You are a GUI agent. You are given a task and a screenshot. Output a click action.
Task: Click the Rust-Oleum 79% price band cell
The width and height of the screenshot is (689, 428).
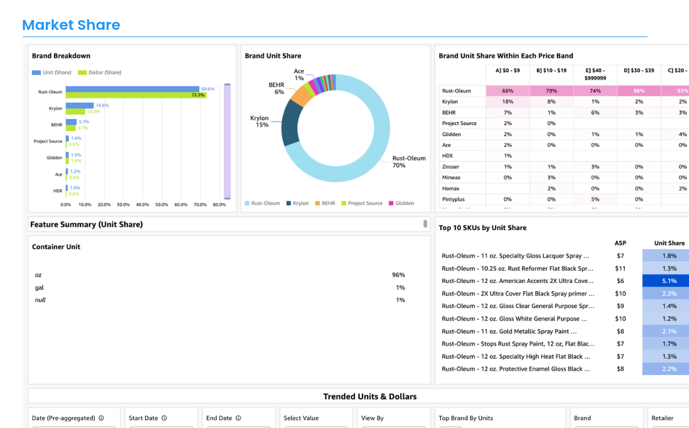tap(551, 91)
